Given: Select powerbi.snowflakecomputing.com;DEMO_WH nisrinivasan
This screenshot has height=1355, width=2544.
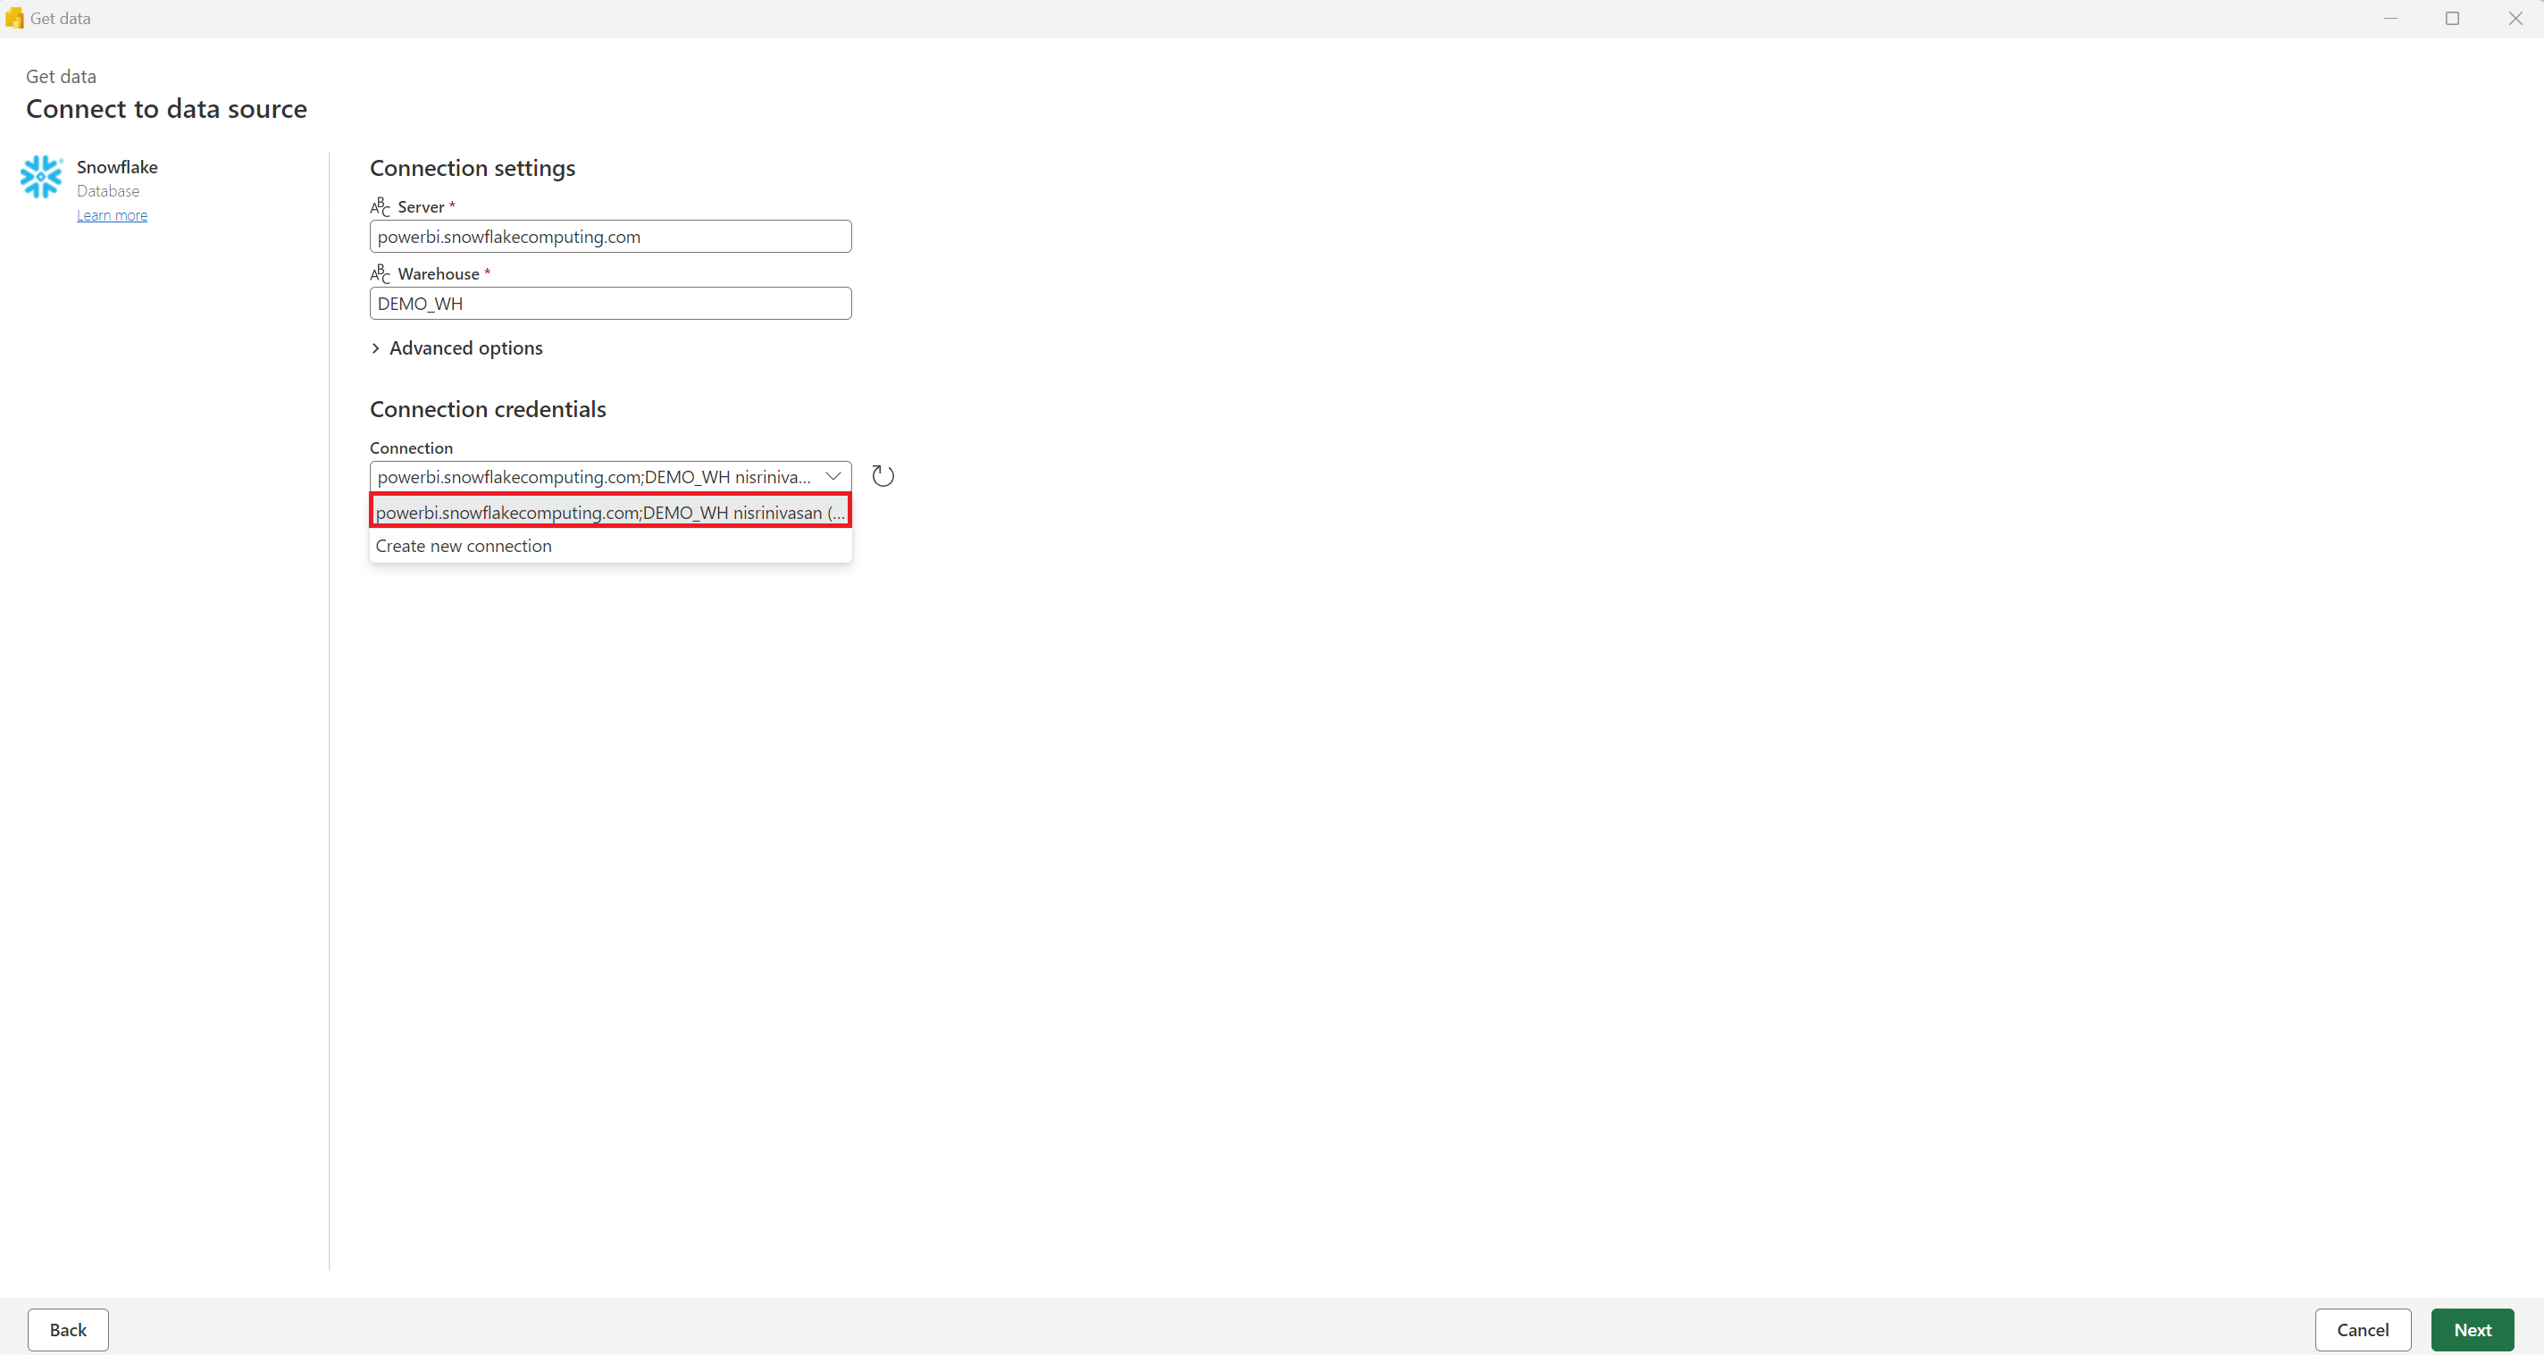Looking at the screenshot, I should 609,512.
